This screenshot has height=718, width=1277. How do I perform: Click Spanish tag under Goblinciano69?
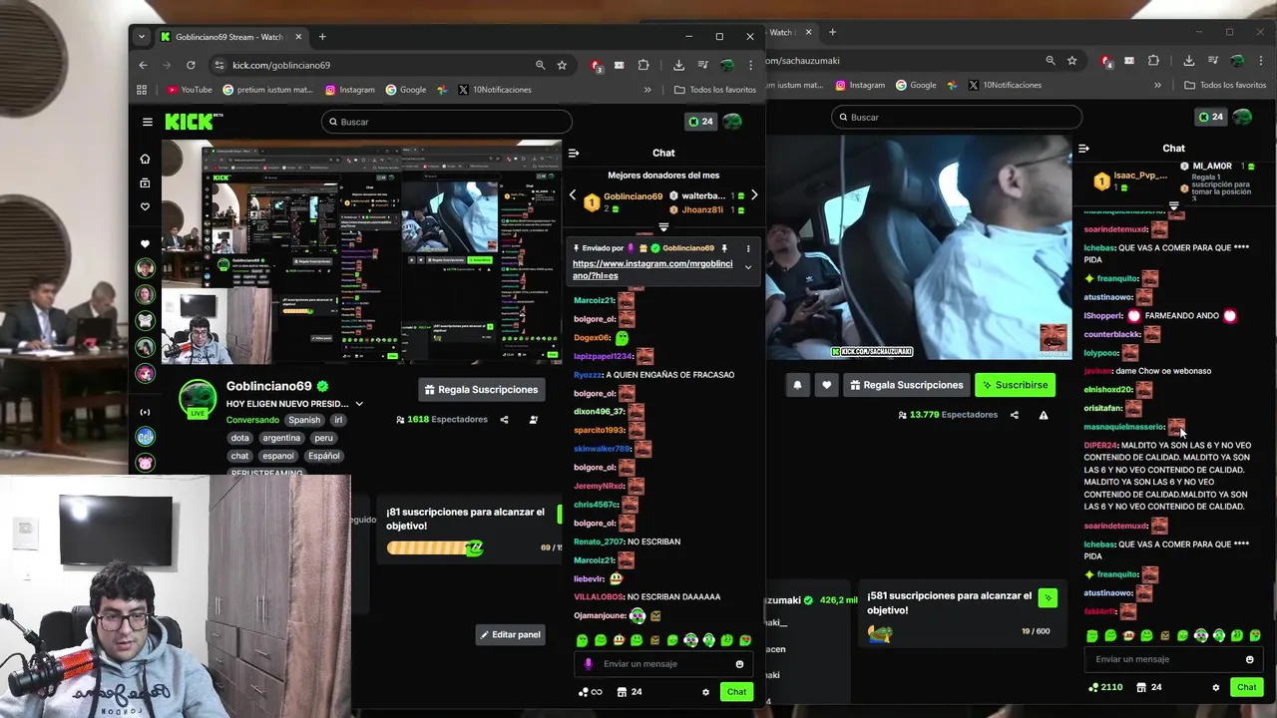tap(304, 420)
